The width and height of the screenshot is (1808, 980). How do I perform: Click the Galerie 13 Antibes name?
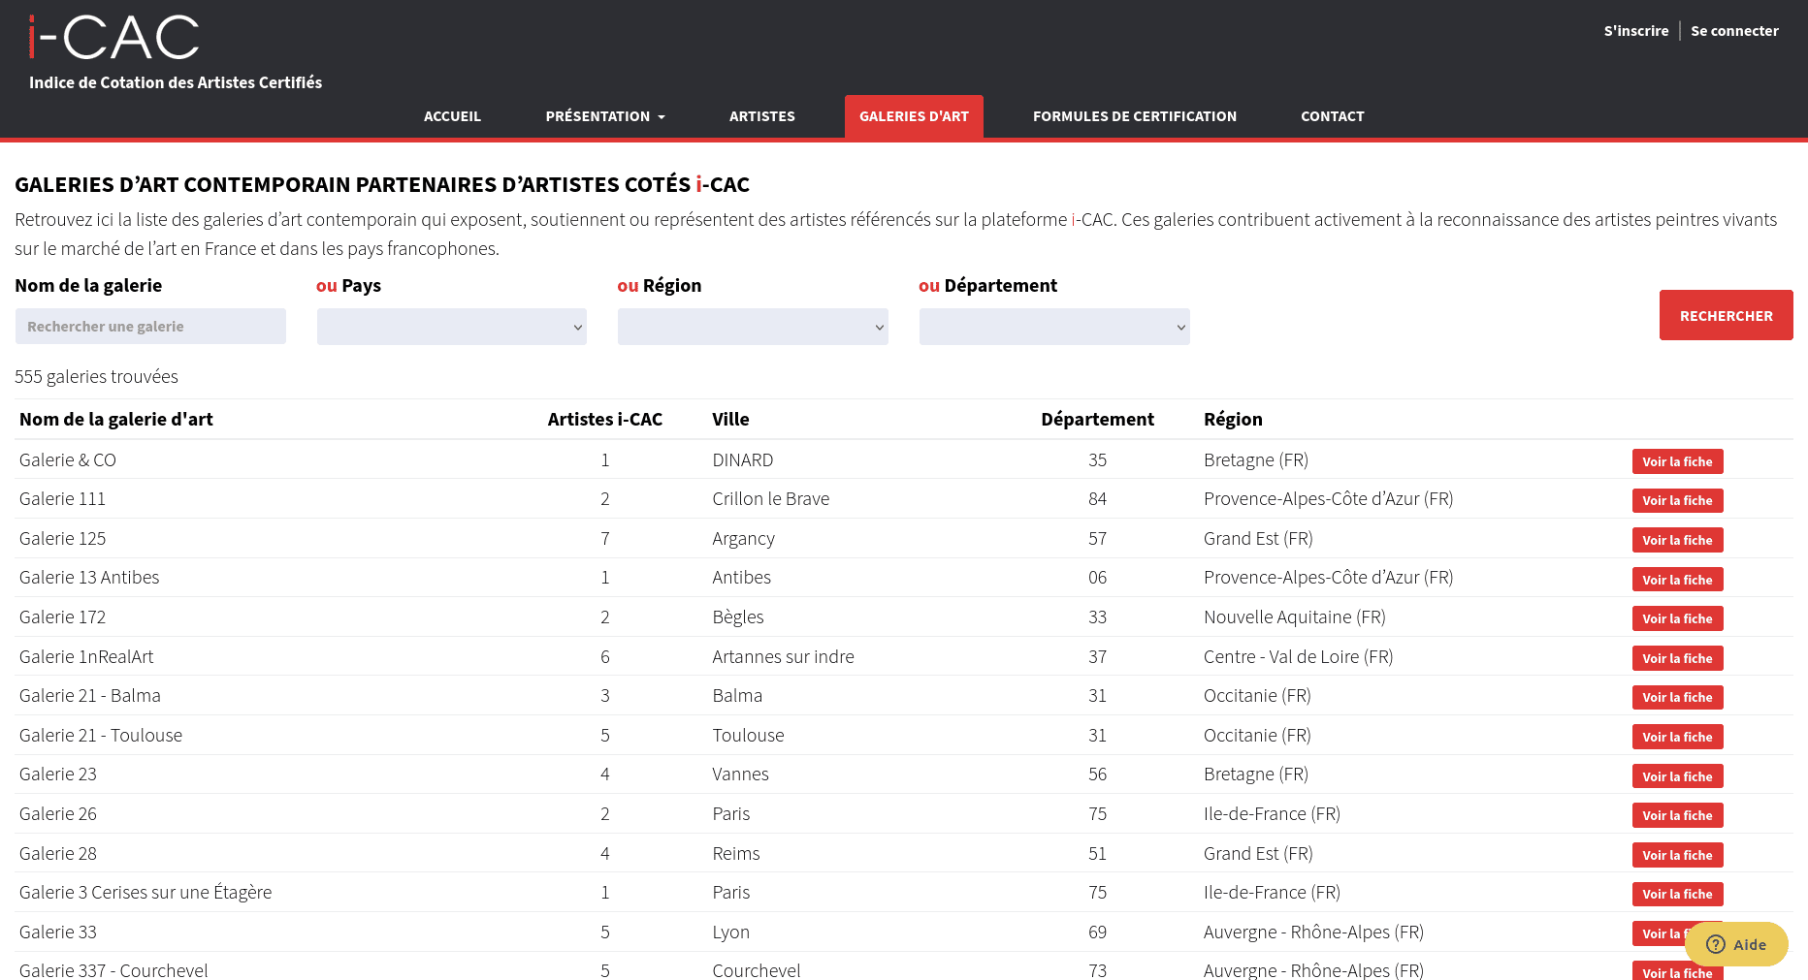89,577
